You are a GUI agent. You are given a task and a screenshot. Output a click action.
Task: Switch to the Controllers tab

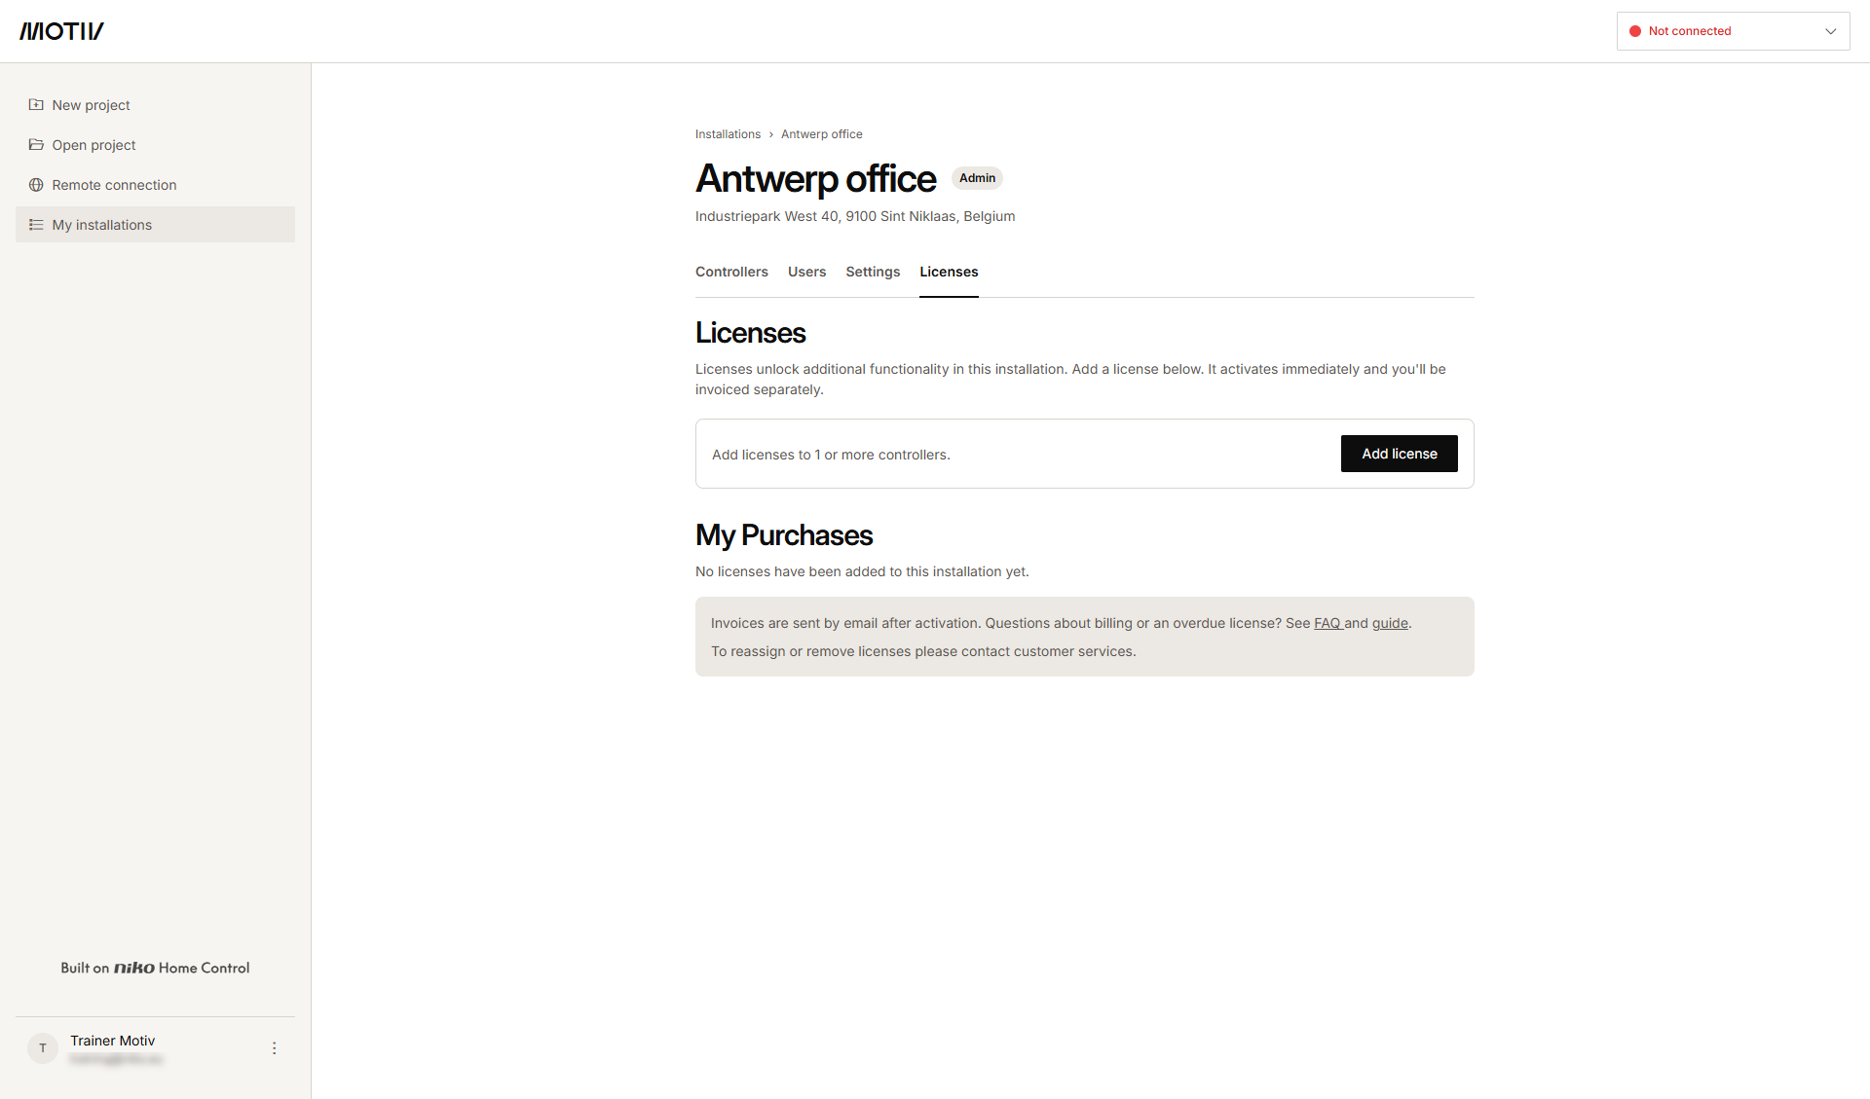click(731, 272)
